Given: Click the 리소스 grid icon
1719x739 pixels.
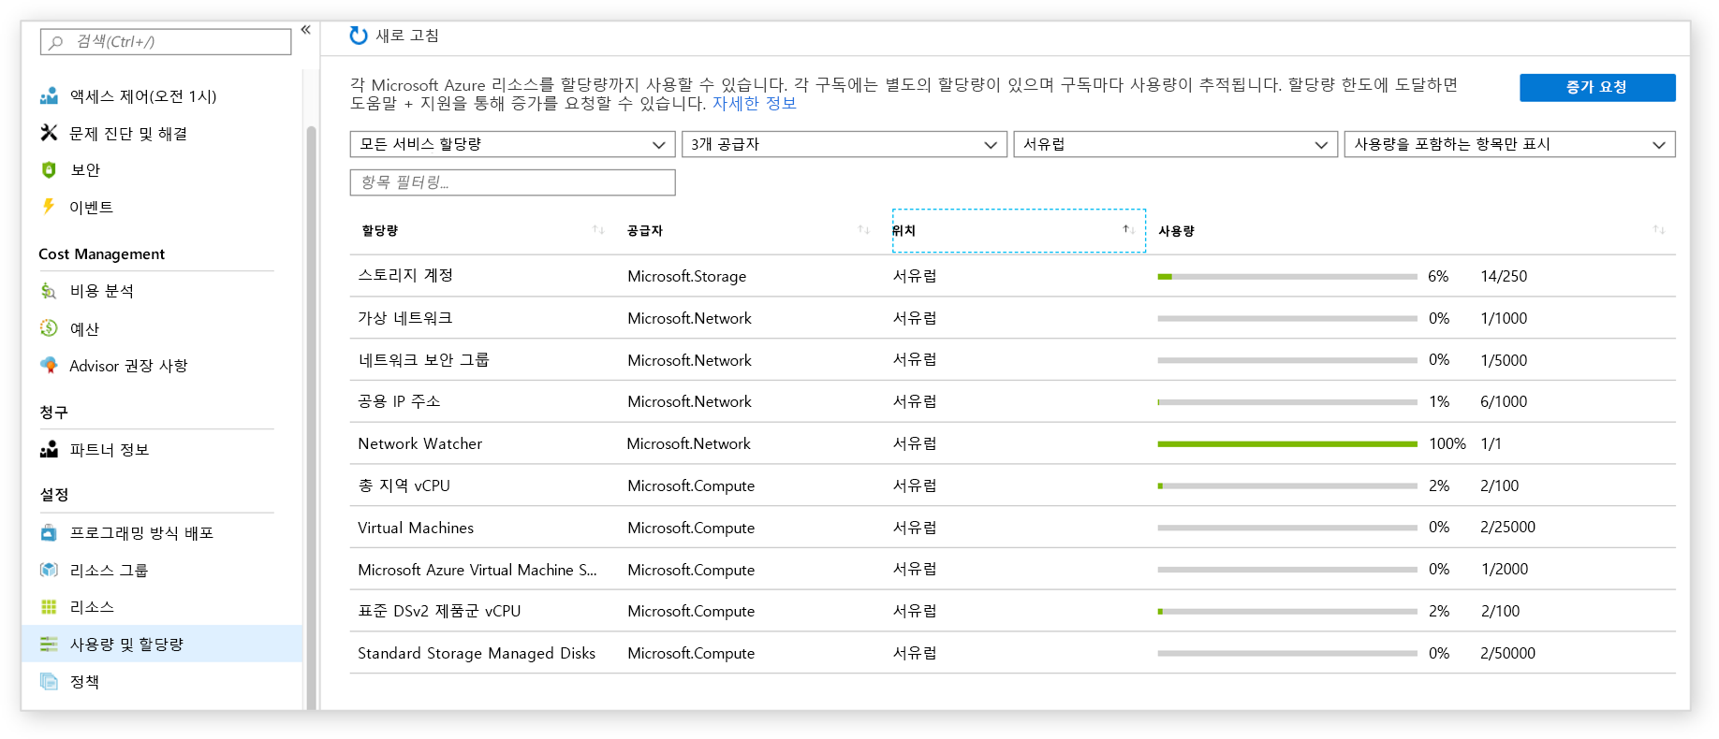Looking at the screenshot, I should tap(49, 607).
